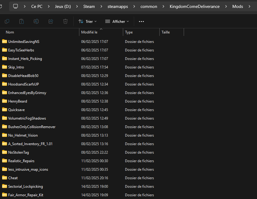Viewport: 257px width, 199px height.
Task: Select the Realistic_Repairs folder name
Action: coord(21,161)
